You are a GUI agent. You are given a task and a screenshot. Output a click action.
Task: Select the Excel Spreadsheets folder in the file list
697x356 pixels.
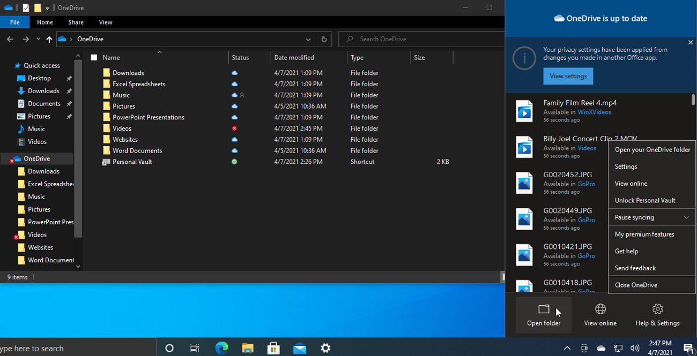[139, 84]
